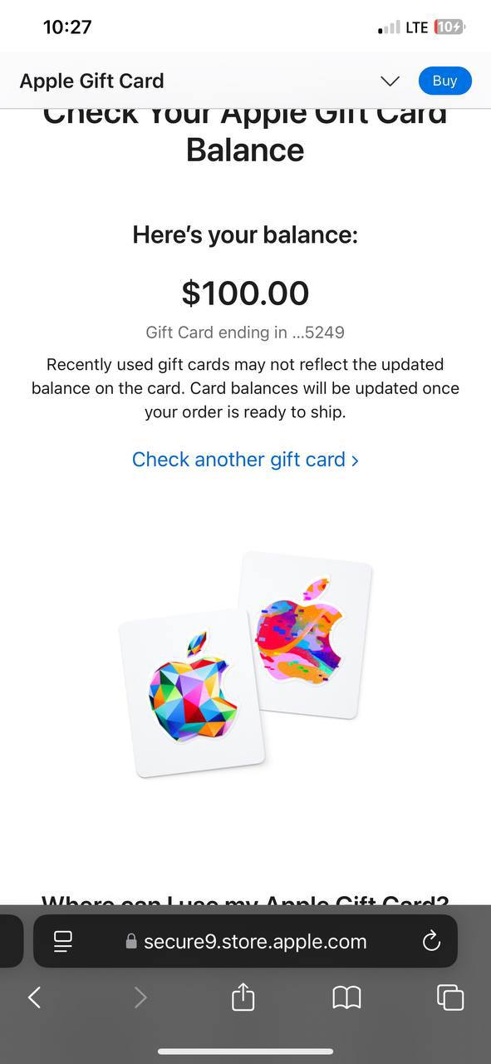Open the Safari tabs overview icon
The height and width of the screenshot is (1064, 491).
450,997
